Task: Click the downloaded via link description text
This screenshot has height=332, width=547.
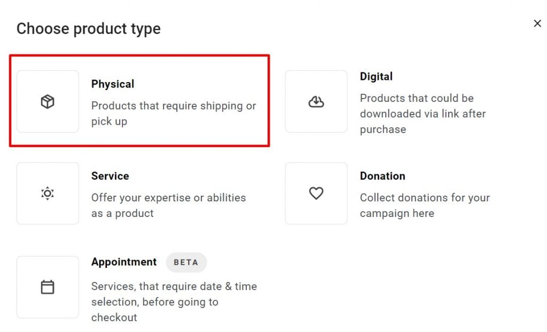Action: pyautogui.click(x=423, y=114)
